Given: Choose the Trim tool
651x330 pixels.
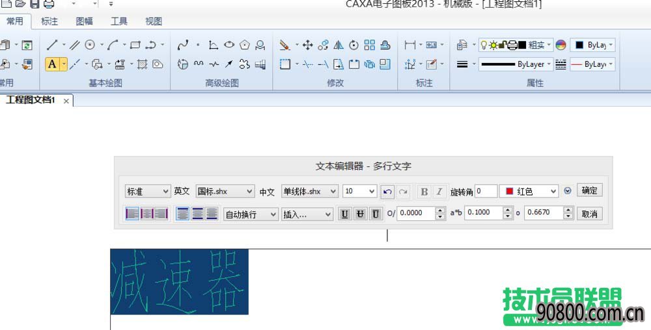Looking at the screenshot, I should (308, 64).
